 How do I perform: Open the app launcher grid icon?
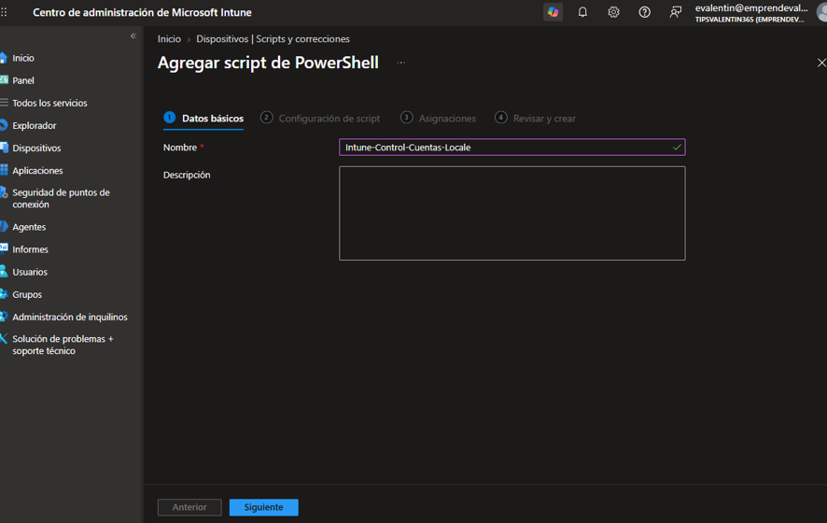tap(4, 12)
